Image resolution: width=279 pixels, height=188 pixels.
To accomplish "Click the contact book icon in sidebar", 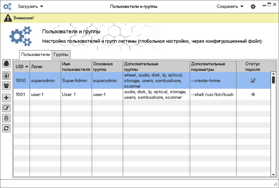I will click(6, 75).
